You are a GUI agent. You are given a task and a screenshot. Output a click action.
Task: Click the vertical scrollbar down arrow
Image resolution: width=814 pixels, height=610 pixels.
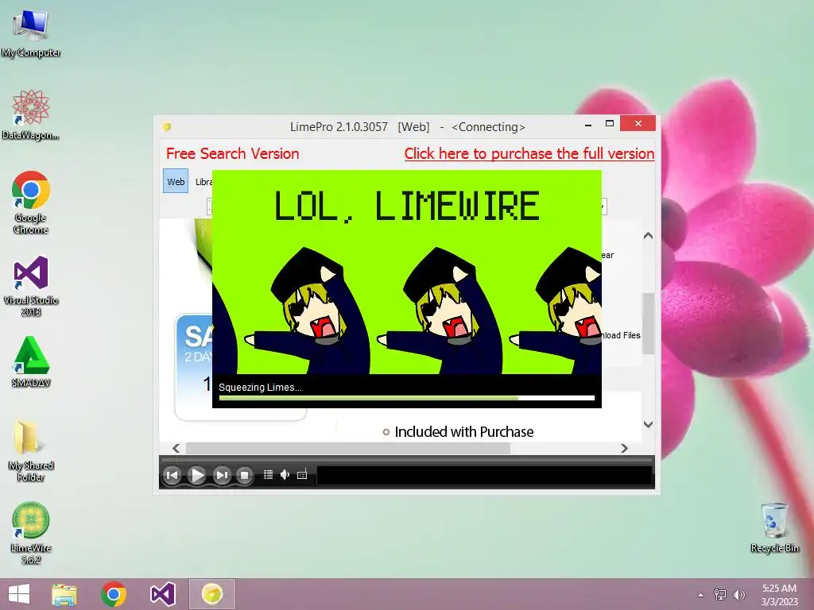click(648, 424)
